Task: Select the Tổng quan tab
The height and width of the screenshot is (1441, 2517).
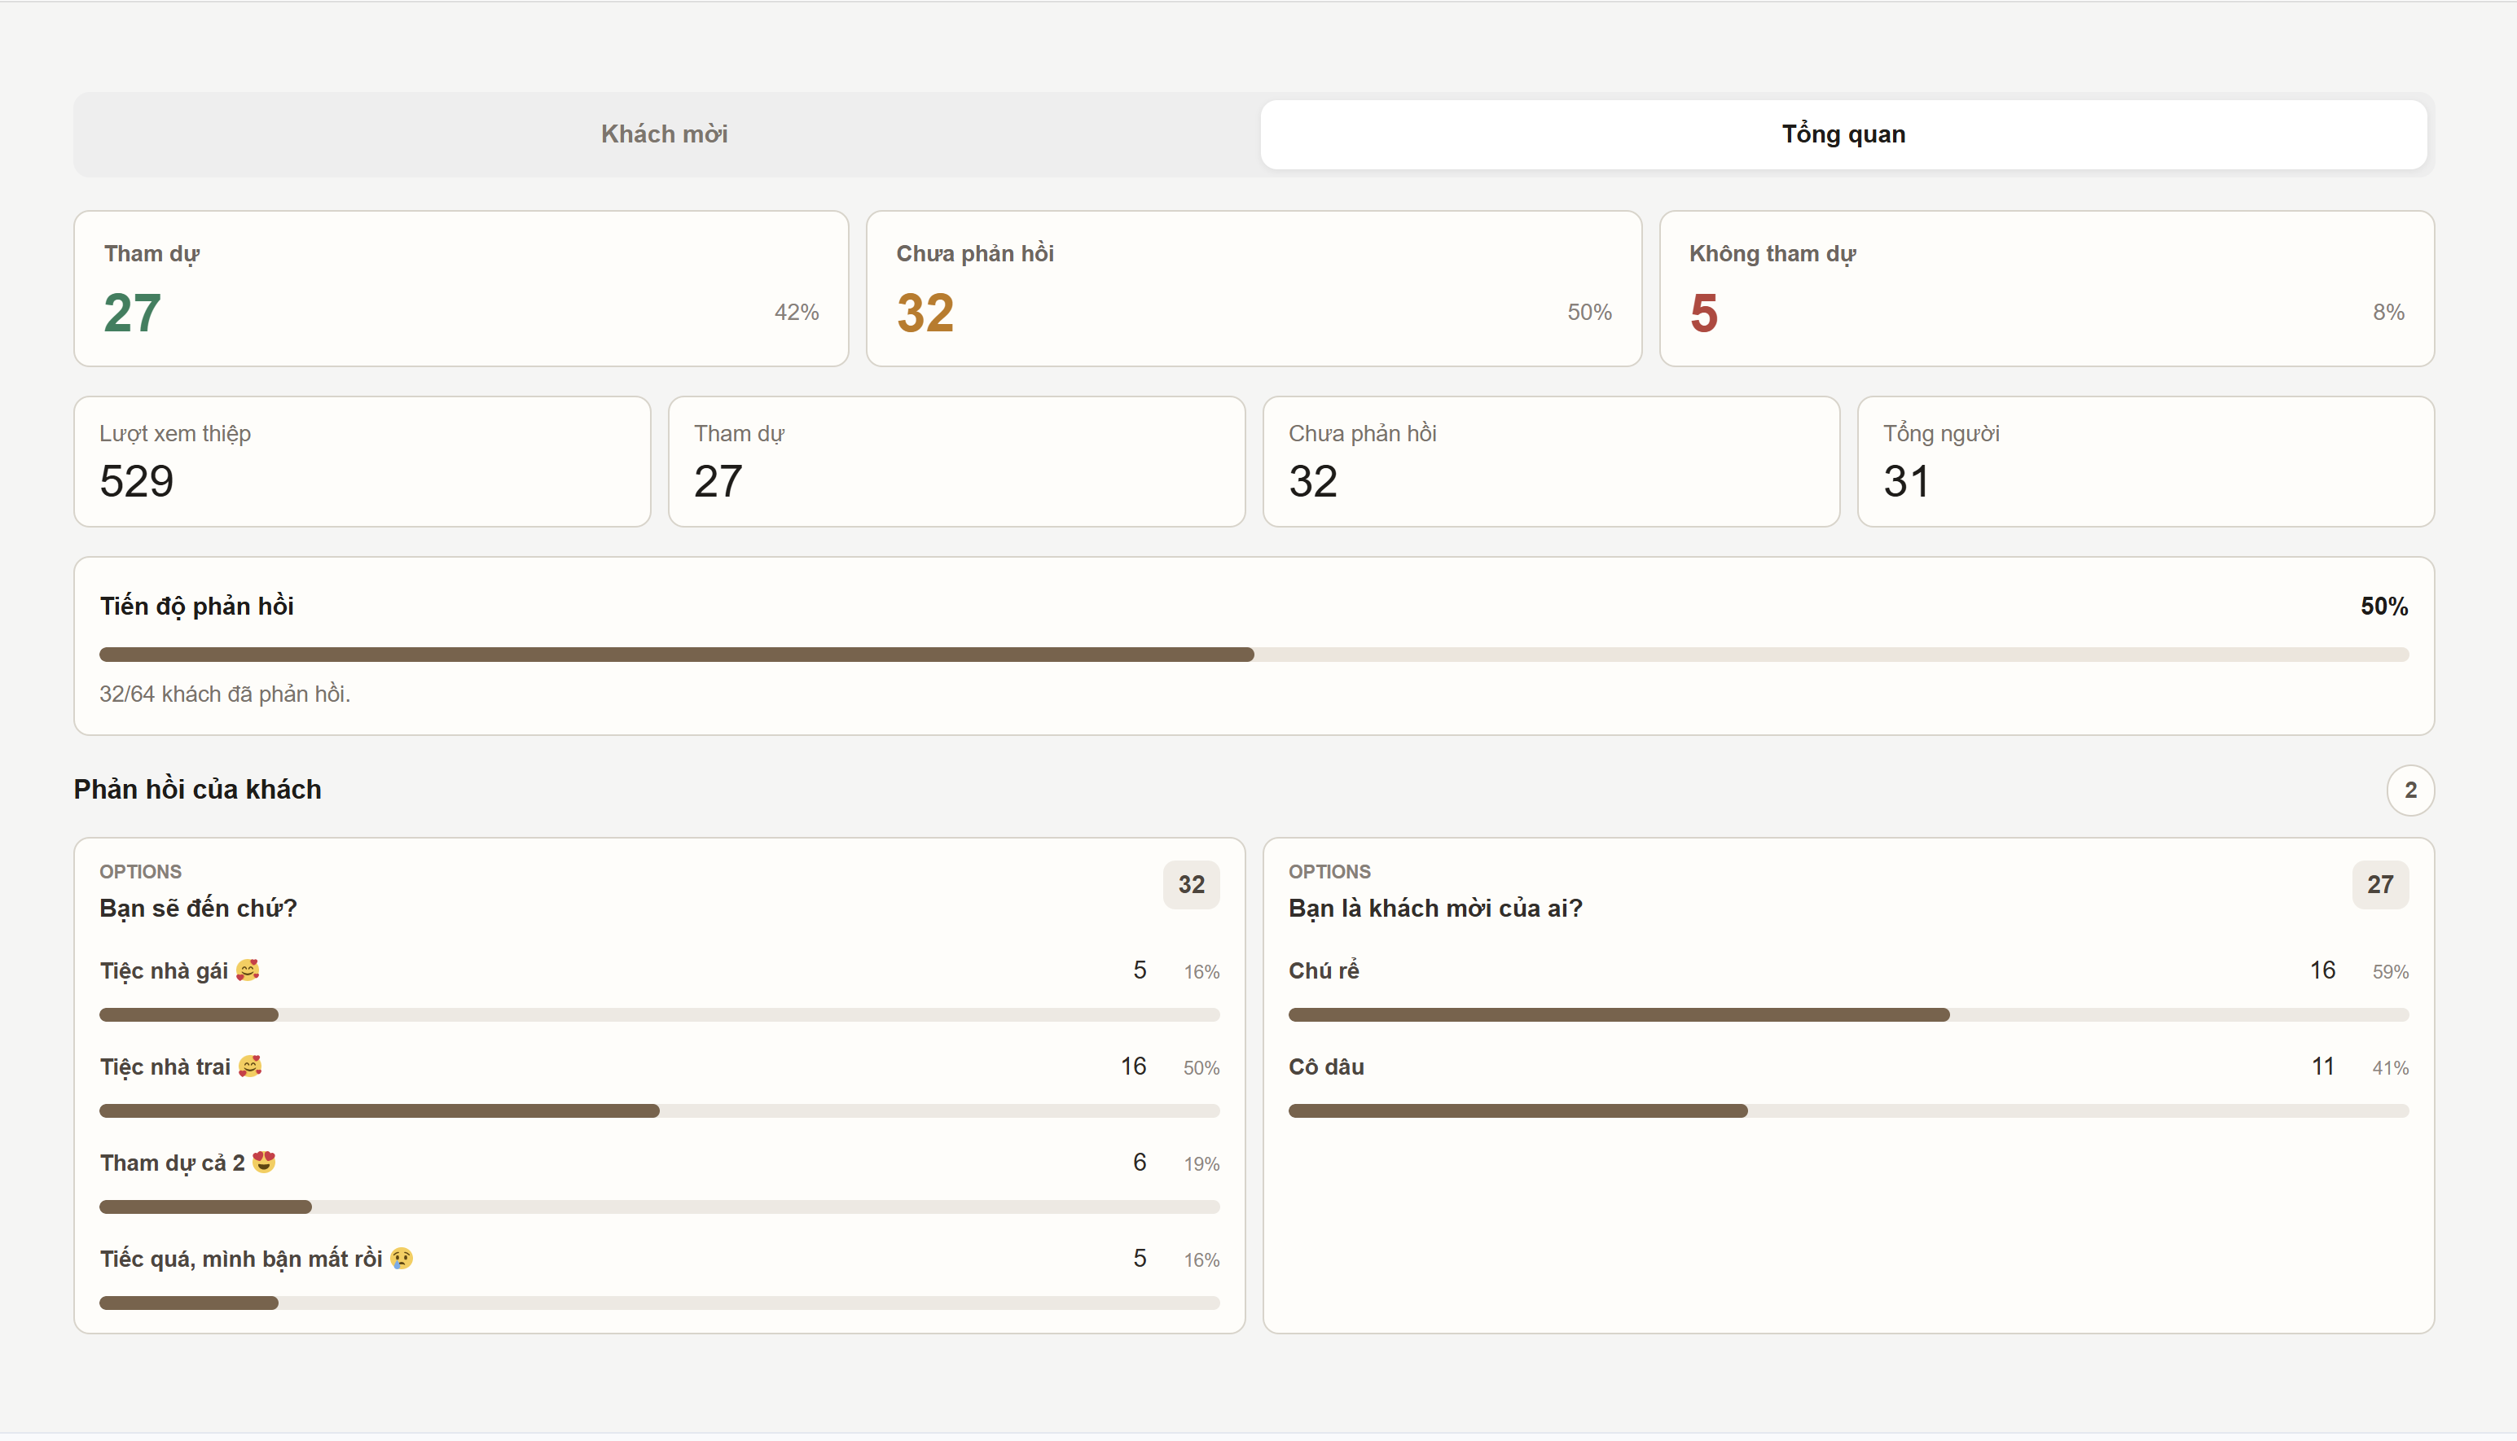Action: (x=1843, y=134)
